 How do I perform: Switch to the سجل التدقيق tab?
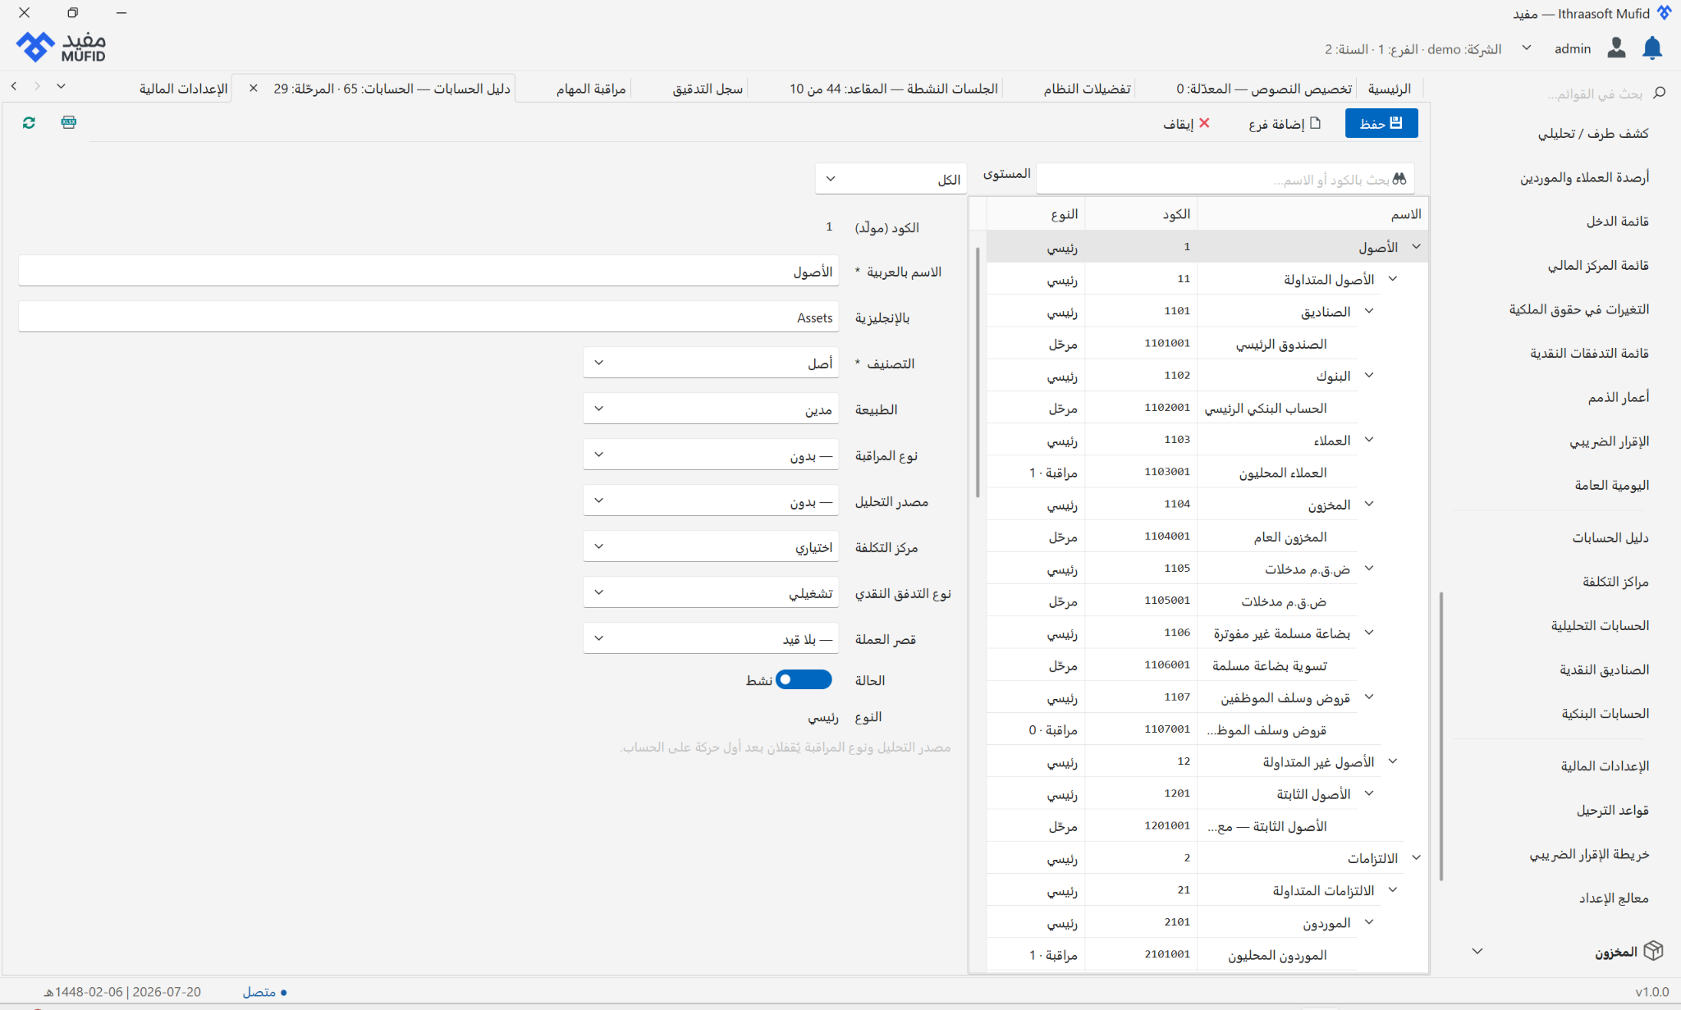[x=708, y=88]
